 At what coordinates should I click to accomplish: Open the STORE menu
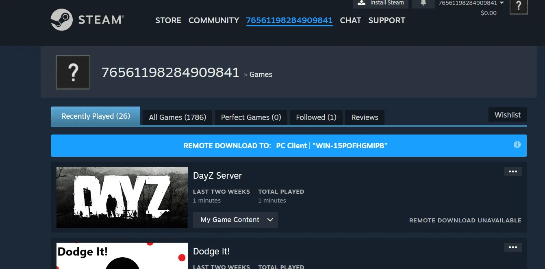168,20
